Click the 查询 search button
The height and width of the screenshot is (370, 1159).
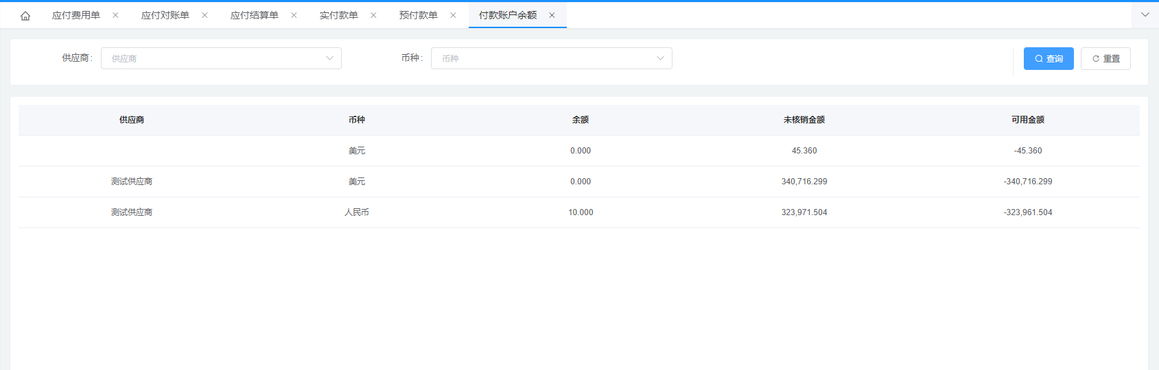coord(1048,58)
